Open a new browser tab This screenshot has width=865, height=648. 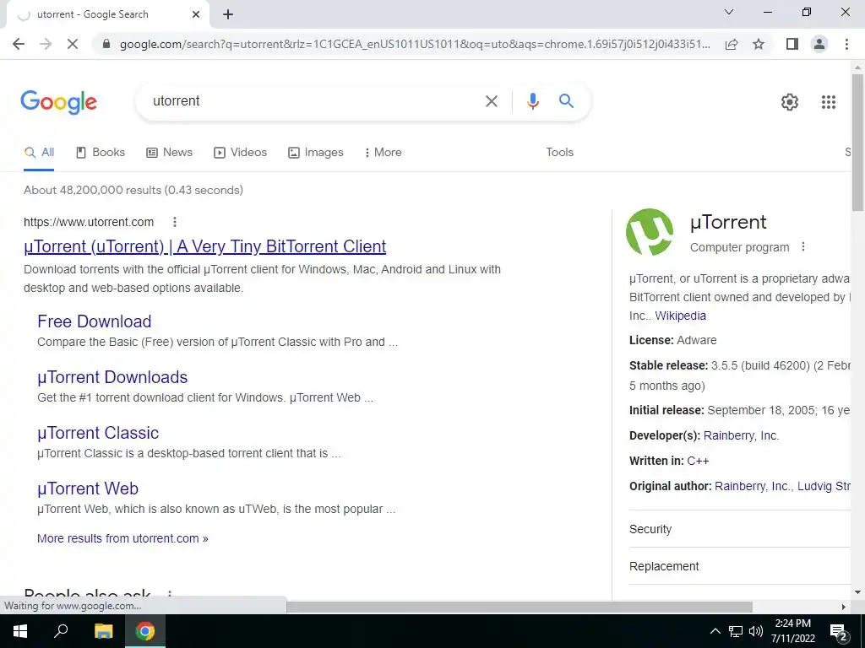[228, 14]
